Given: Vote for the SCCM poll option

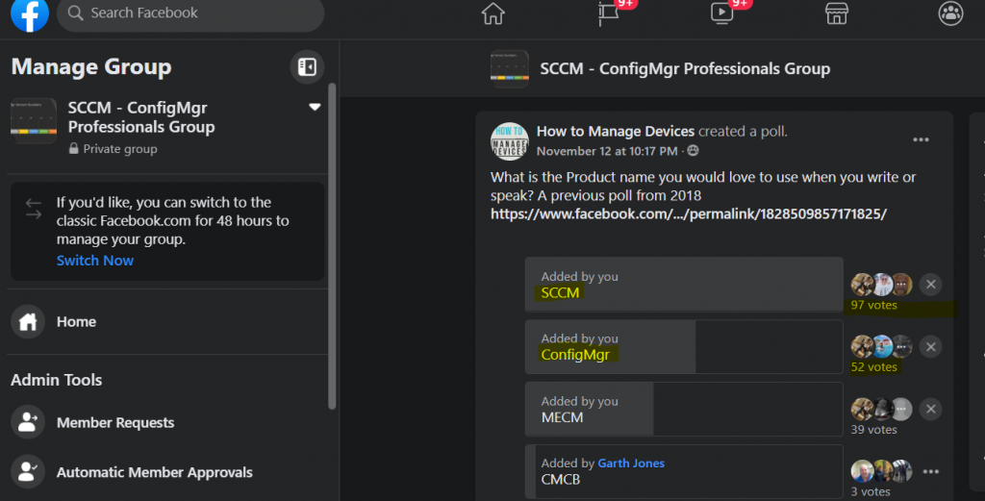Looking at the screenshot, I should 684,285.
